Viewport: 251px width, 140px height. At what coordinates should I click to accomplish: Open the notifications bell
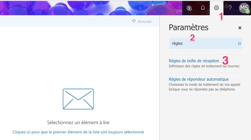[x=203, y=8]
